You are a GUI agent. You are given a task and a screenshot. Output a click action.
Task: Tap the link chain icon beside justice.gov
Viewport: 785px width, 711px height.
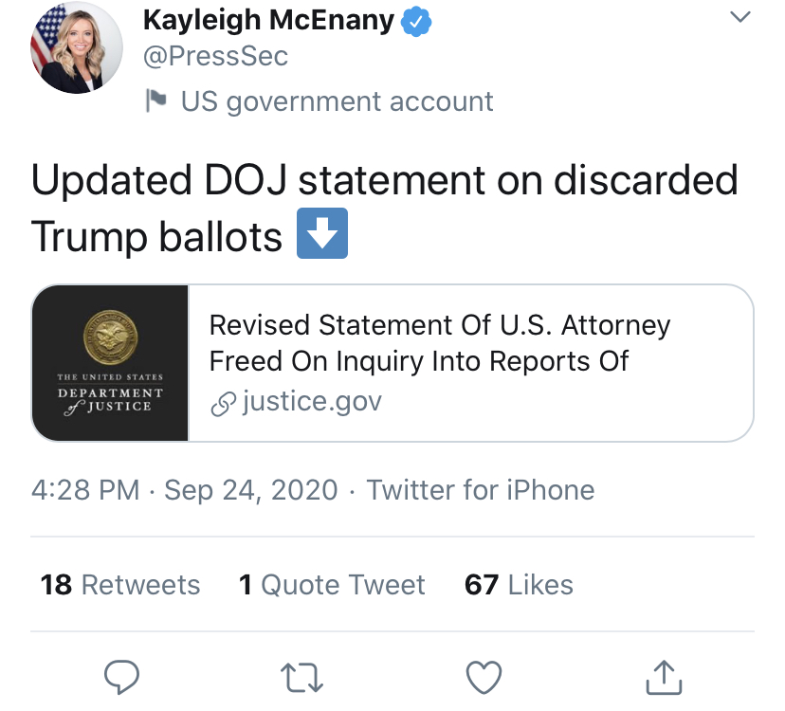point(222,403)
